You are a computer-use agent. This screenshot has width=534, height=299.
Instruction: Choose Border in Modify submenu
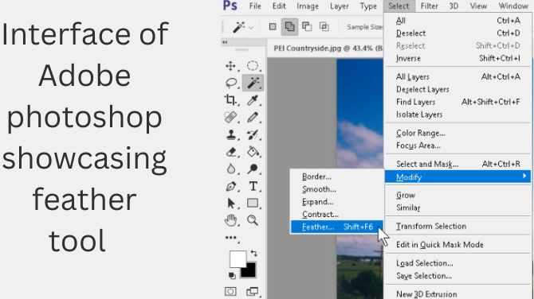pos(336,177)
